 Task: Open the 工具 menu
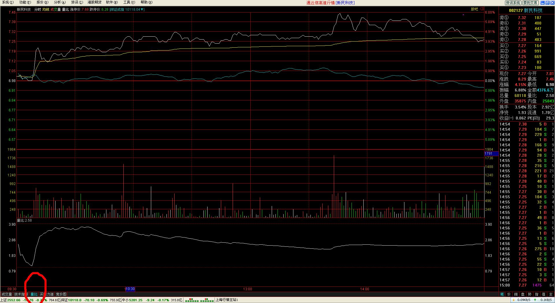(x=129, y=2)
